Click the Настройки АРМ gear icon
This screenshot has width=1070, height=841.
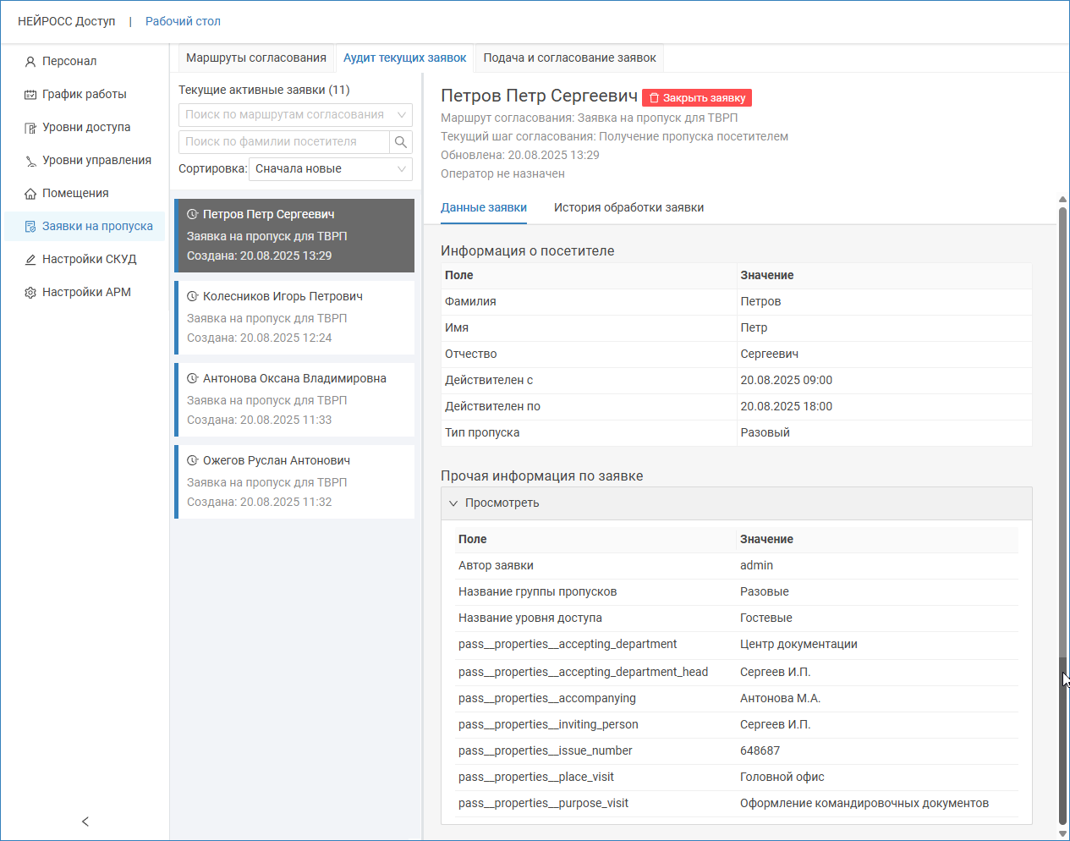tap(30, 293)
